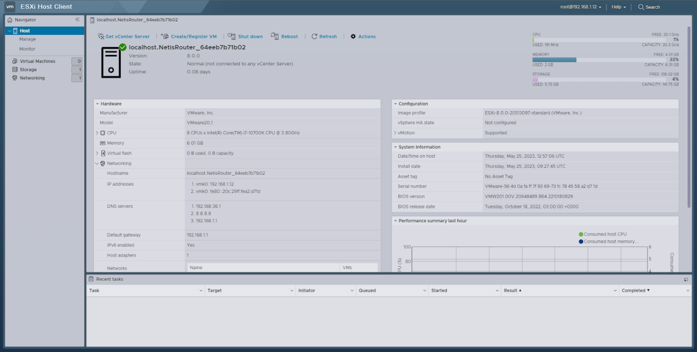The image size is (697, 352).
Task: Open Networking in Navigator
Action: click(32, 78)
